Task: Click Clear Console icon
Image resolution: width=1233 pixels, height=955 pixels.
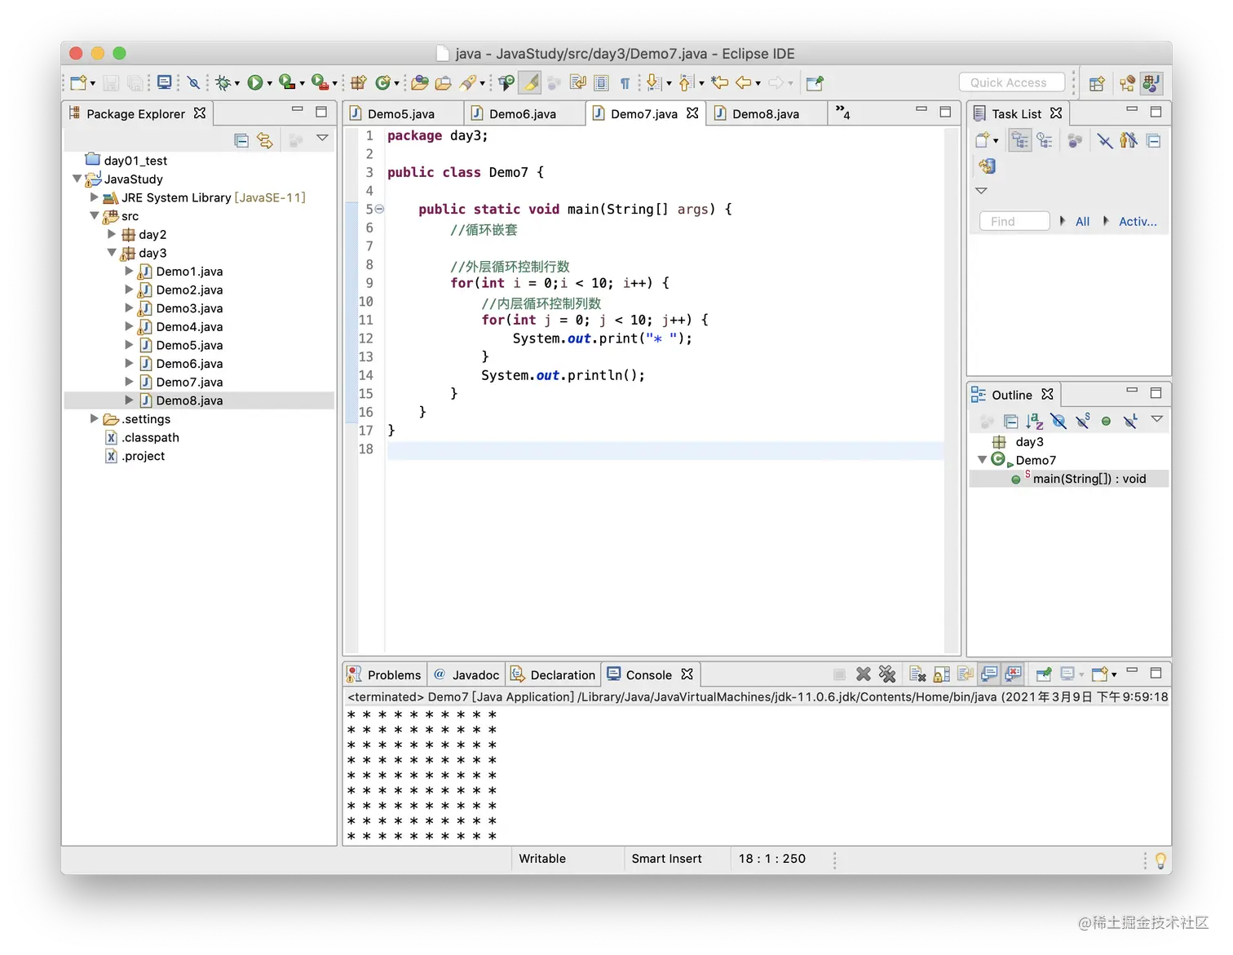Action: pyautogui.click(x=917, y=674)
